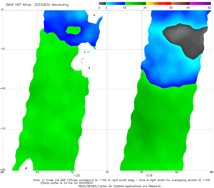
Task: Click the small green patch inside the blue area
Action: (73, 30)
